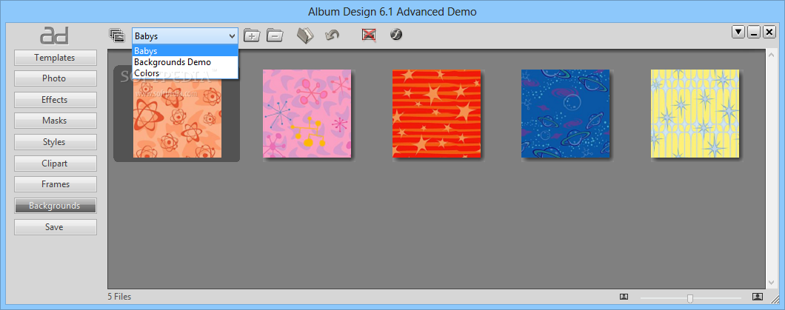Viewport: 785px width, 310px height.
Task: Click the curved undo arrow icon
Action: pos(332,35)
